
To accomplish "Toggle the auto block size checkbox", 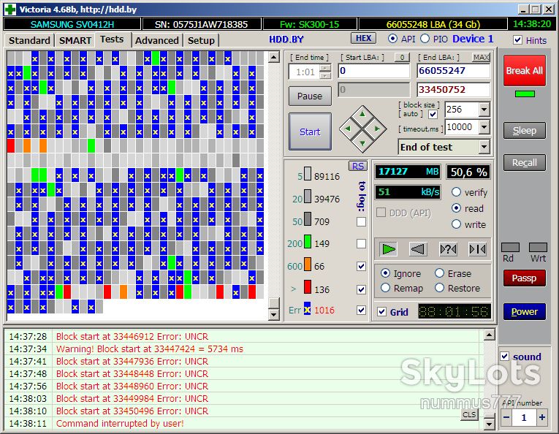I will [433, 115].
